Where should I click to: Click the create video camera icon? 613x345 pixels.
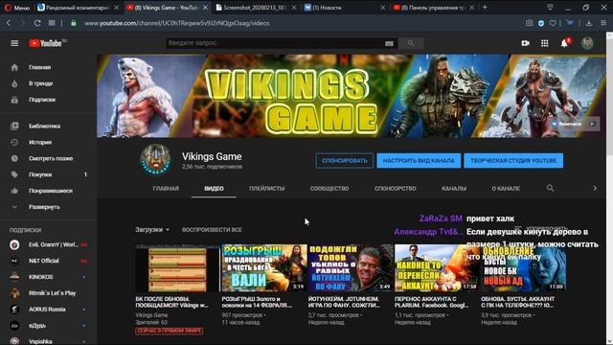(x=526, y=43)
